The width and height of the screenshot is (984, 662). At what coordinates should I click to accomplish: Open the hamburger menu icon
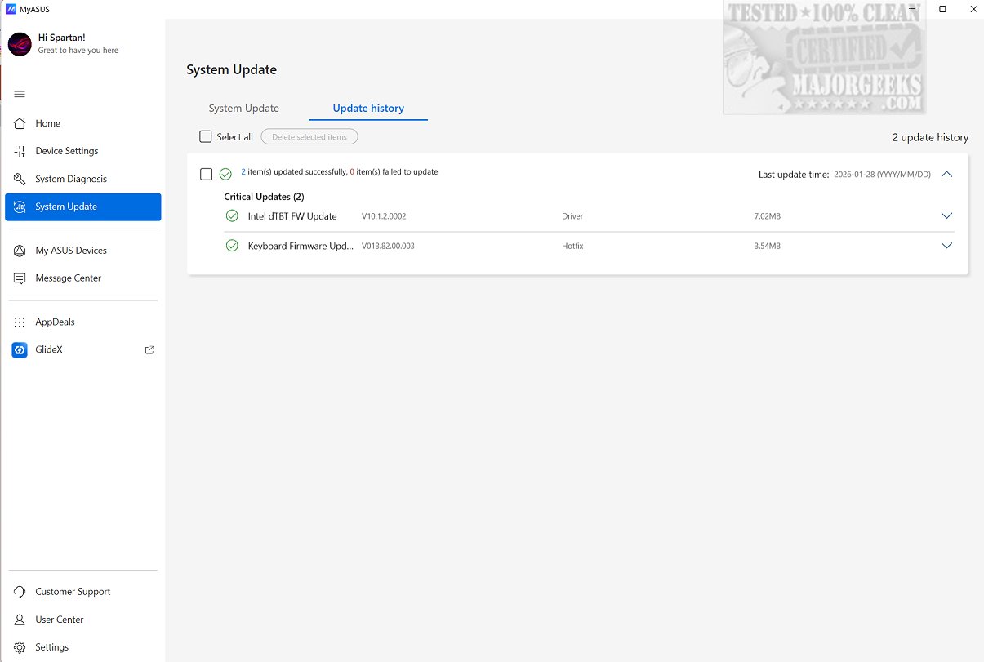tap(20, 95)
